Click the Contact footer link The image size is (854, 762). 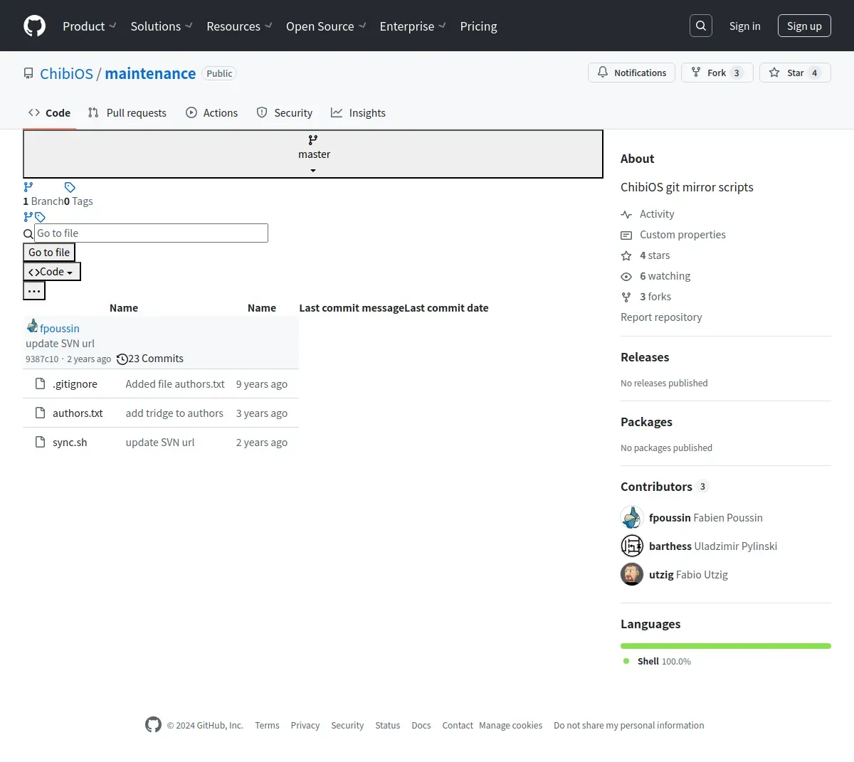(458, 725)
